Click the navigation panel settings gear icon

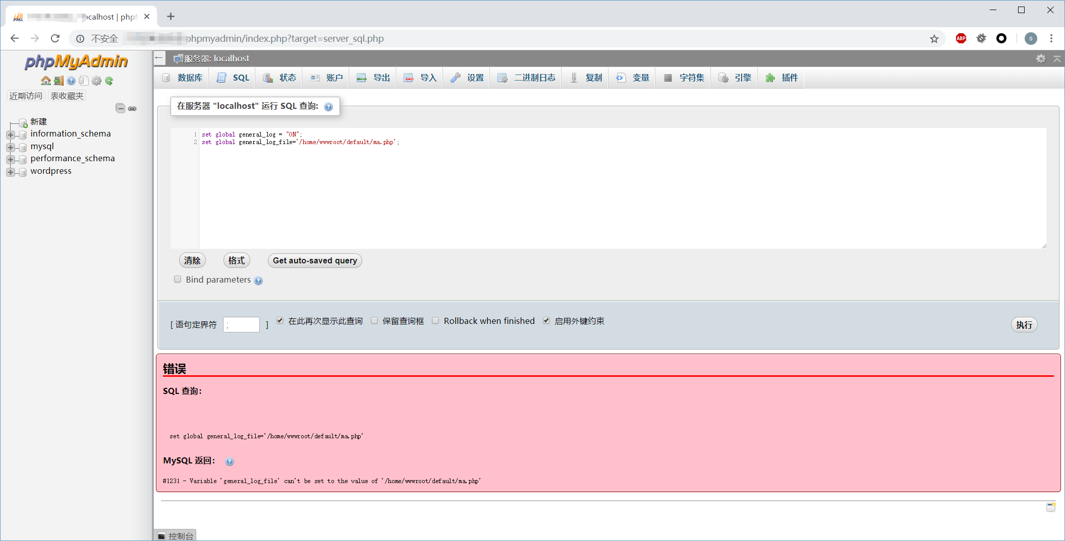pyautogui.click(x=96, y=81)
